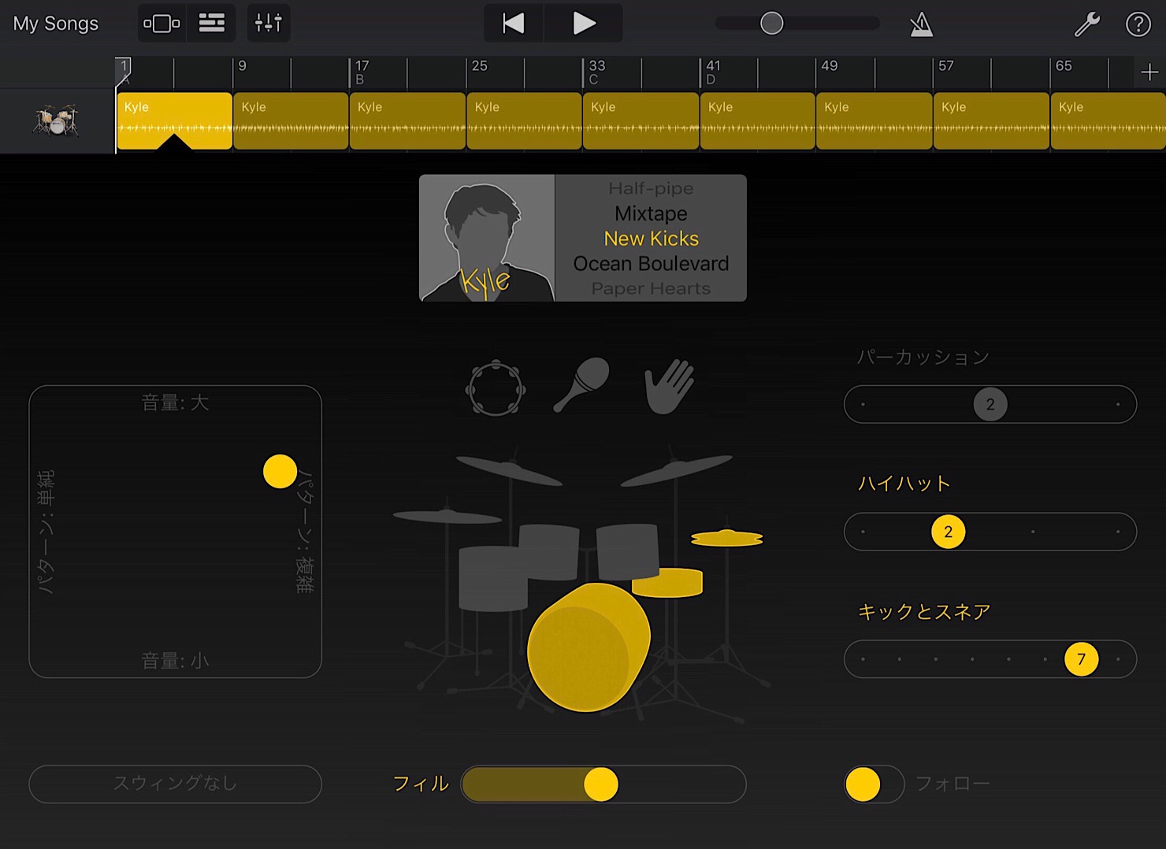Open help question mark icon
Viewport: 1166px width, 849px height.
tap(1138, 24)
